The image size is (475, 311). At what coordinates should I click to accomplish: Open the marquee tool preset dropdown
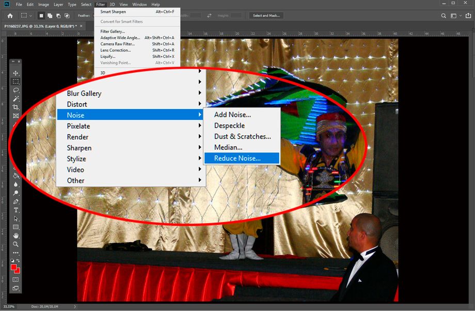pos(30,15)
